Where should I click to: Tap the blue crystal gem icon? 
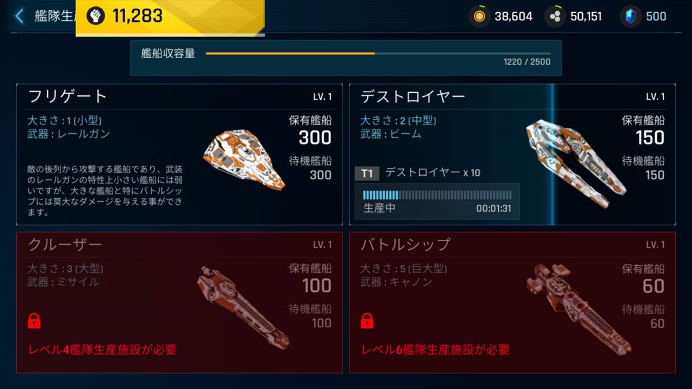pyautogui.click(x=630, y=16)
